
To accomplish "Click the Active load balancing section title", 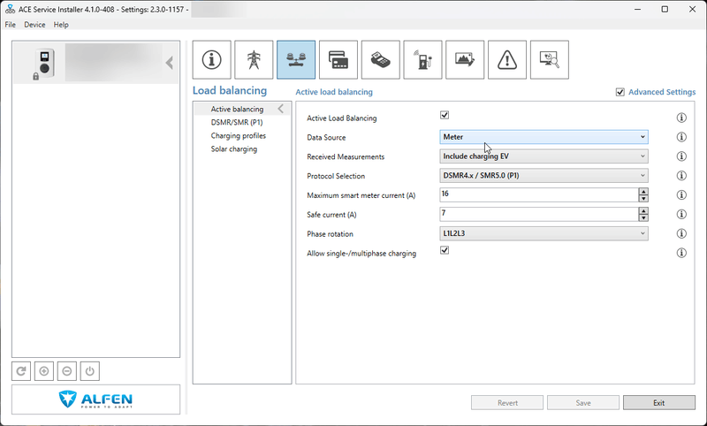I will 334,92.
